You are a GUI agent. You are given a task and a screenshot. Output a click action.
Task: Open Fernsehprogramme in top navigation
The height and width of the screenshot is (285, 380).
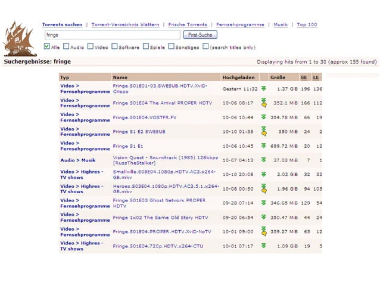point(240,24)
